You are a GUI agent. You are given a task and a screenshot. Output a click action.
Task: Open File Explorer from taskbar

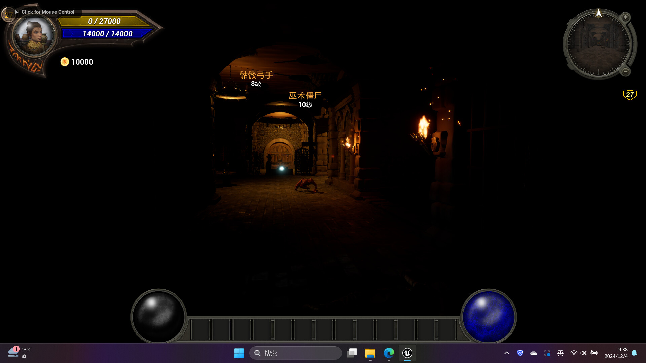[370, 353]
